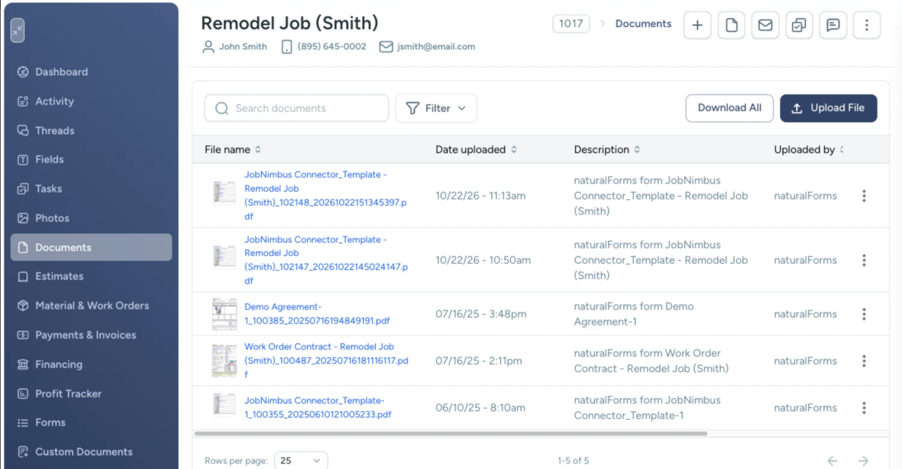Click the horizontal table scrollbar
The height and width of the screenshot is (469, 902).
pos(450,434)
